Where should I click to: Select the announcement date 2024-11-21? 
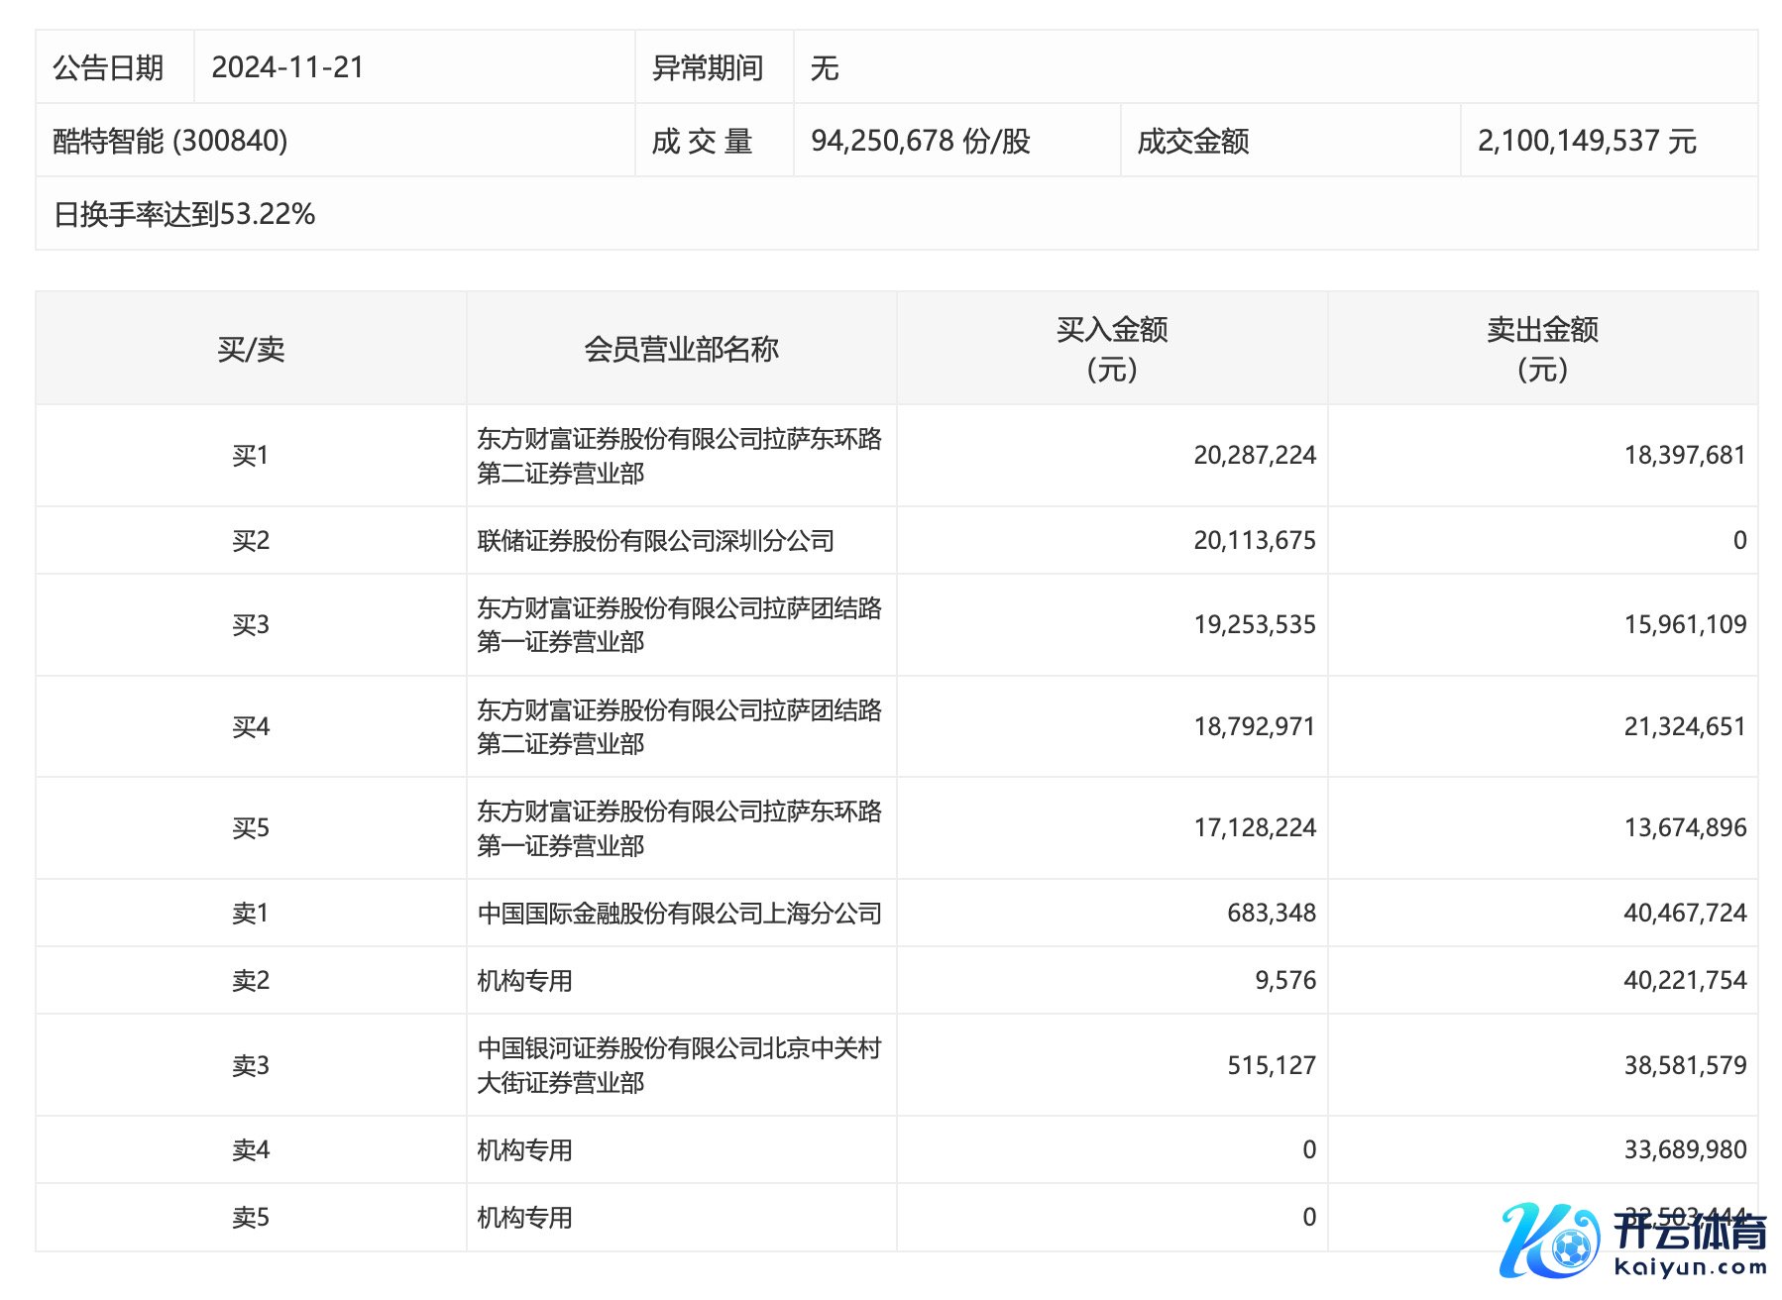point(287,67)
